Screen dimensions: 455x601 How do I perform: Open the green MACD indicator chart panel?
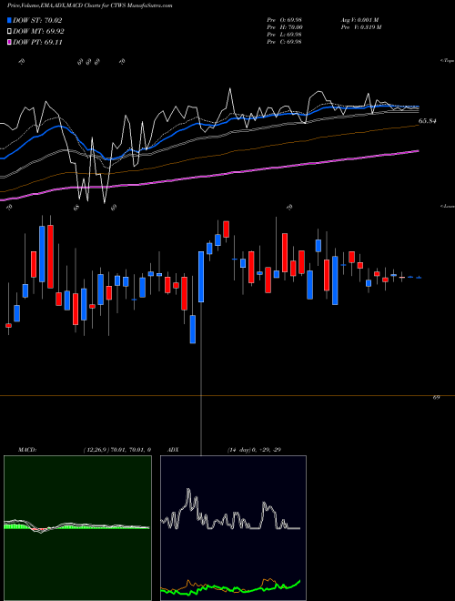coord(77,528)
